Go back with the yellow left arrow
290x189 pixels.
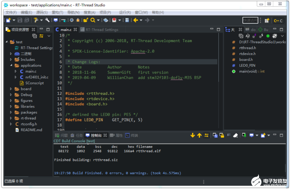pyautogui.click(x=136, y=20)
